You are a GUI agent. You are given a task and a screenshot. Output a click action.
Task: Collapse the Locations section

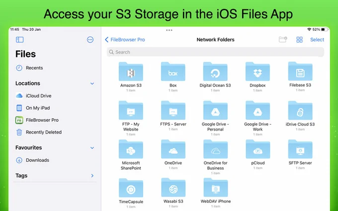click(x=92, y=83)
